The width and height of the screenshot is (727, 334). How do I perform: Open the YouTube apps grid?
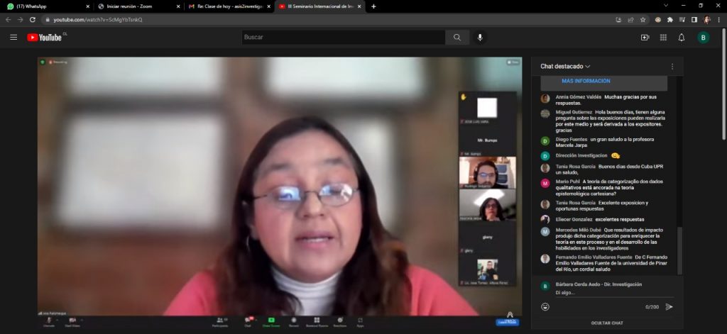(663, 37)
